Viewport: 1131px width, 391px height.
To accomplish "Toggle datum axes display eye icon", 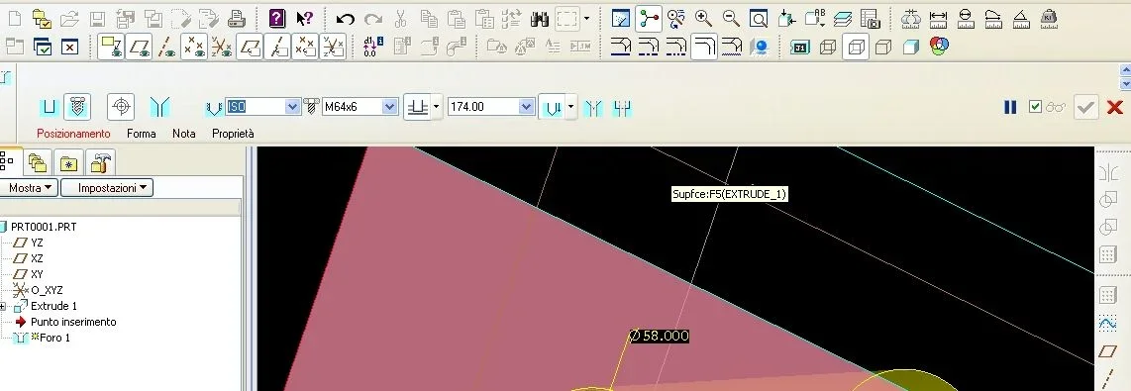I will [166, 48].
